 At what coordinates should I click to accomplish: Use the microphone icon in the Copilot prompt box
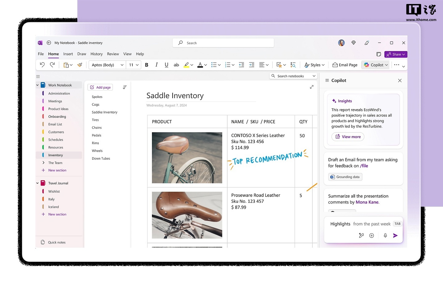point(385,235)
